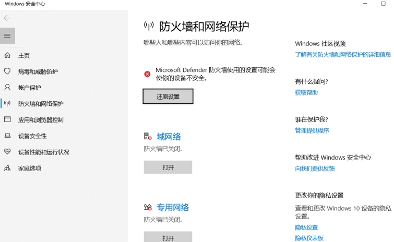Click the 管理提供程序 link
The height and width of the screenshot is (242, 394).
click(x=312, y=130)
